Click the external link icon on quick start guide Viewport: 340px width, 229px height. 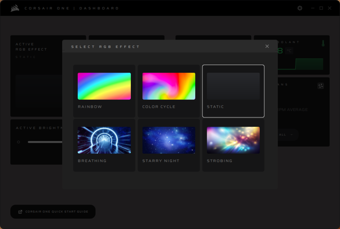coord(20,212)
